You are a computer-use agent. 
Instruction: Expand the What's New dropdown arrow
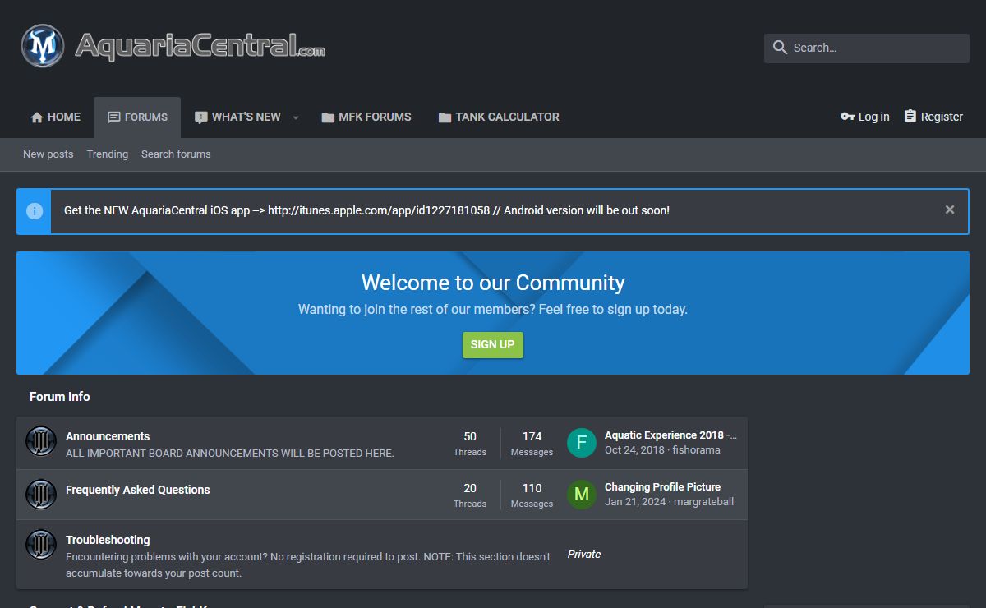[296, 117]
